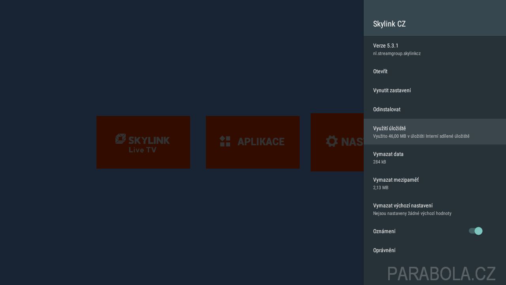The image size is (506, 285).
Task: Select Vymazat data entry
Action: 435,158
